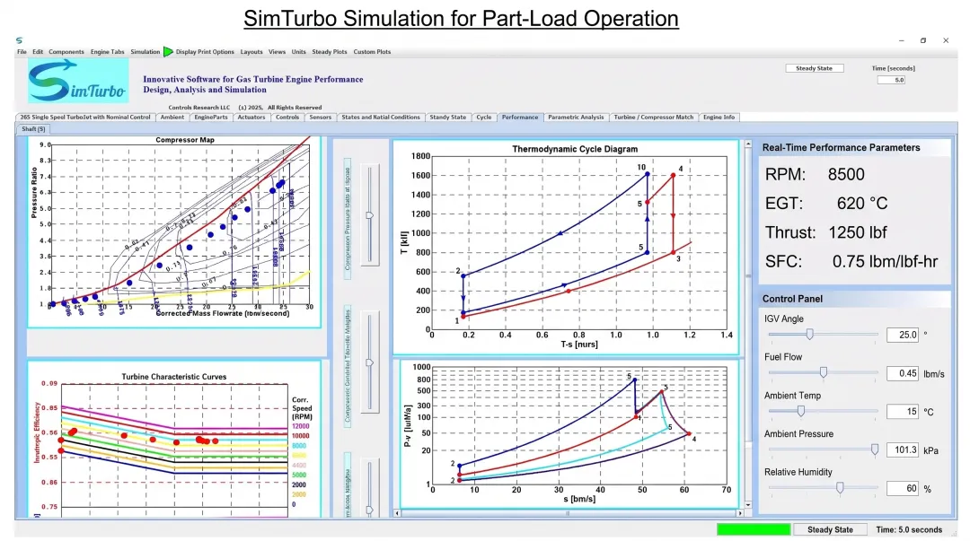This screenshot has height=541, width=970.
Task: Open the Engine Tabs menu
Action: point(107,52)
